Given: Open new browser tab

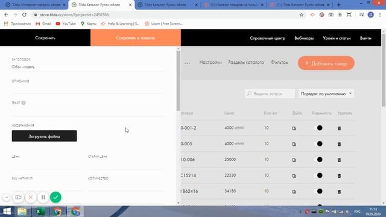Looking at the screenshot, I should tap(339, 5).
